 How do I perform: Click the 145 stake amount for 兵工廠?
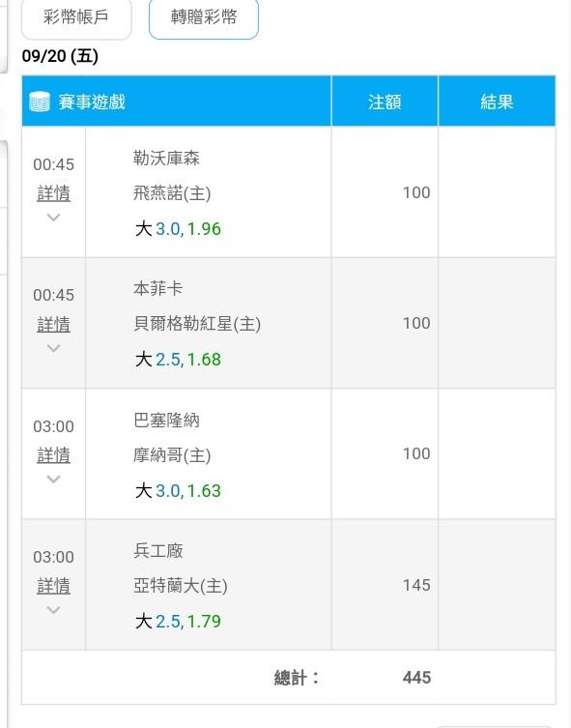416,585
